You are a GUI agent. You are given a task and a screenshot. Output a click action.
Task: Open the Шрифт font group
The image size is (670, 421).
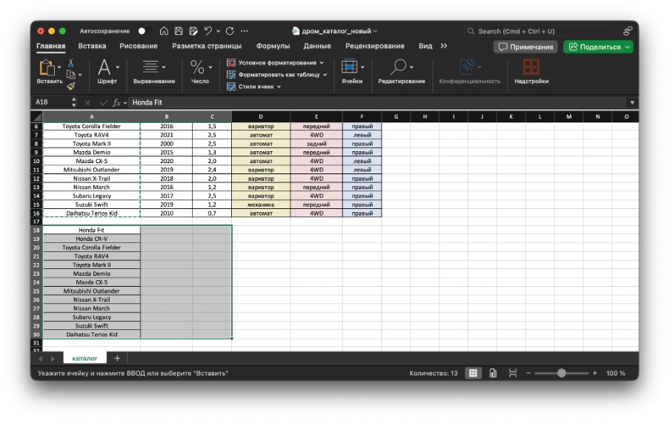click(107, 72)
